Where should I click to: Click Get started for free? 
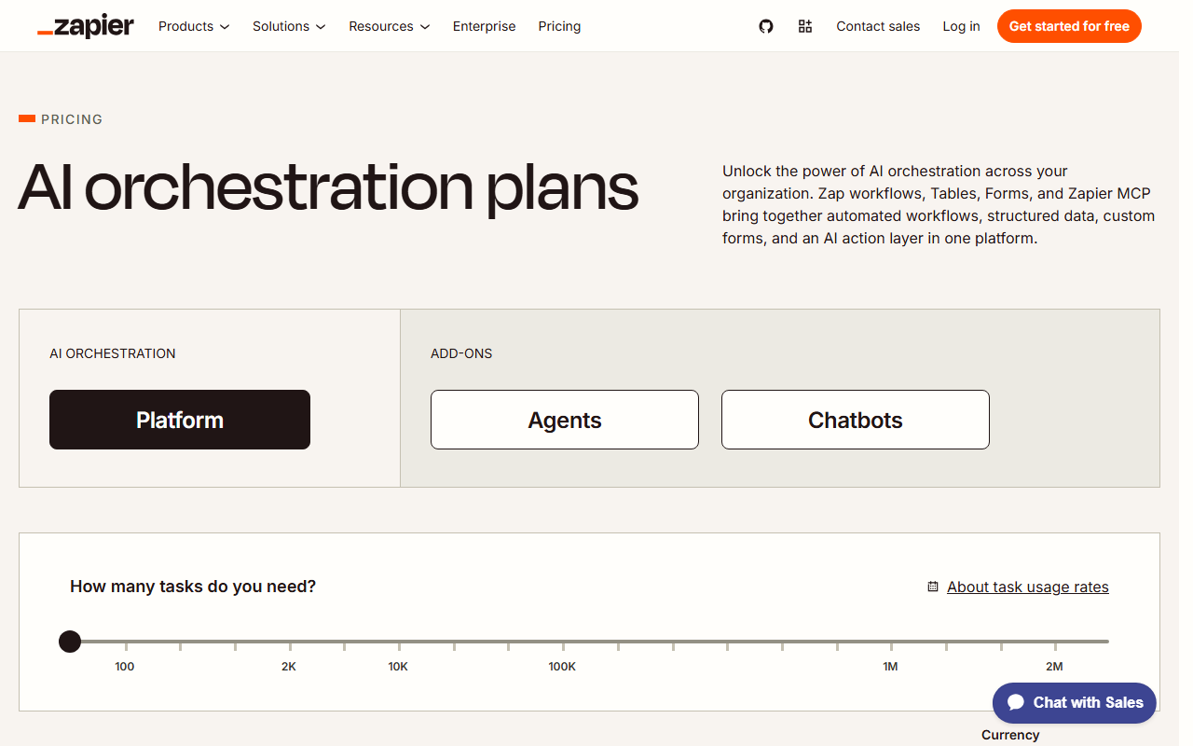(x=1069, y=26)
